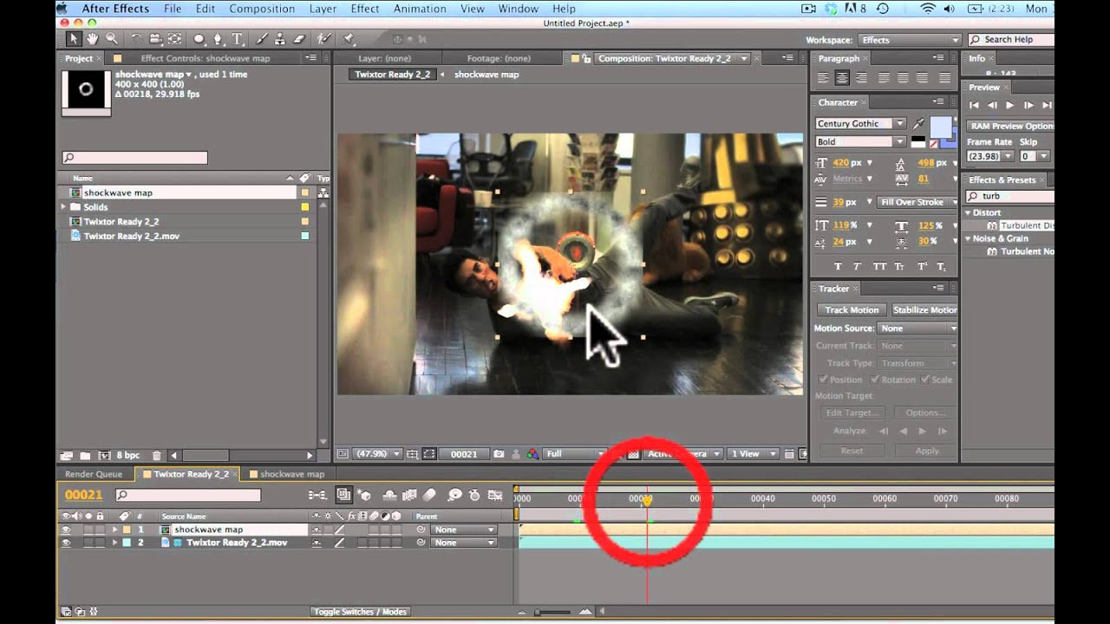Click the new composition icon in Project panel
1110x624 pixels.
pyautogui.click(x=105, y=455)
